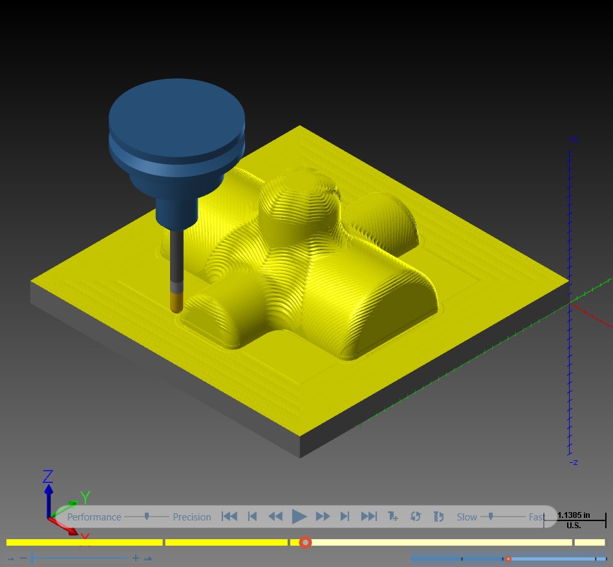Click the small red marker on blue overview bar

point(508,559)
